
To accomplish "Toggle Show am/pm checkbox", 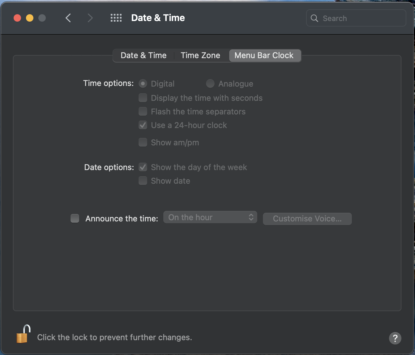I will tap(143, 142).
